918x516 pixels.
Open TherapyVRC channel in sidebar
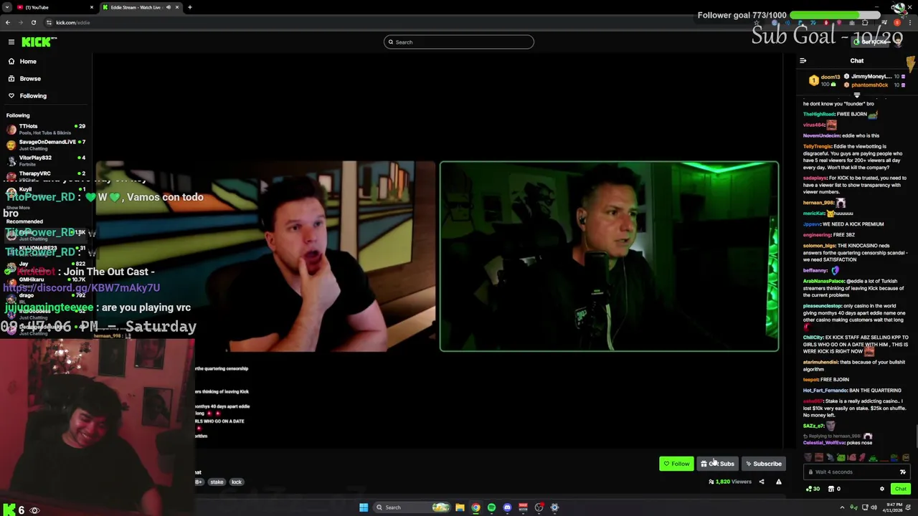click(46, 176)
